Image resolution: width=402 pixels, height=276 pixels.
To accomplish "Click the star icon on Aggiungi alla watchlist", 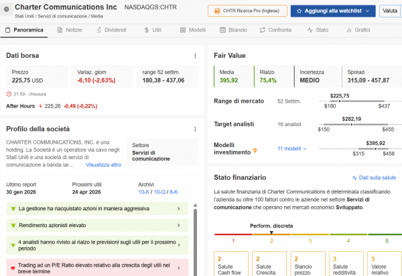I will point(299,11).
